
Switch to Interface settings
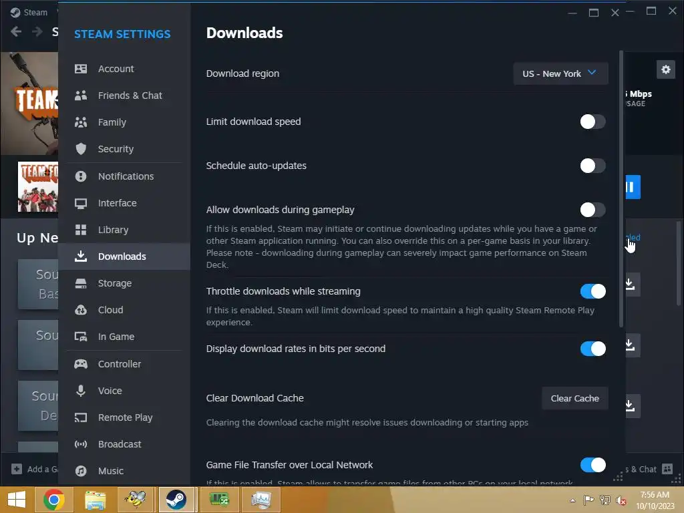(x=124, y=203)
